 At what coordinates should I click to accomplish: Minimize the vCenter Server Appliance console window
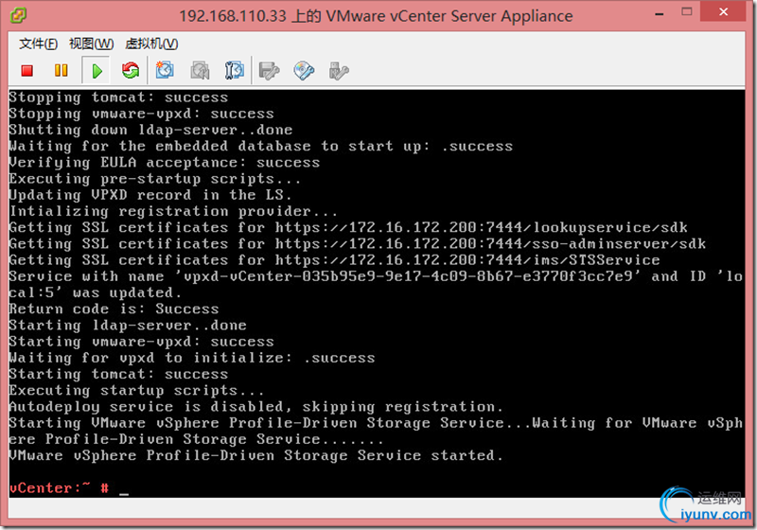pyautogui.click(x=659, y=13)
